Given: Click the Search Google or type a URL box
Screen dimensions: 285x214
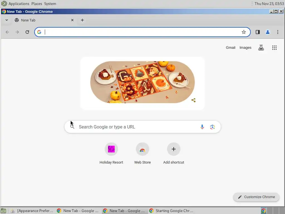Looking at the screenshot, I should (x=142, y=127).
